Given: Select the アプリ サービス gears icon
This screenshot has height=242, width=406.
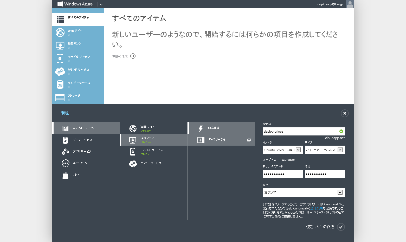Looking at the screenshot, I should [x=65, y=152].
